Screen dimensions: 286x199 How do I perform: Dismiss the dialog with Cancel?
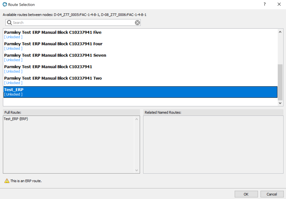pyautogui.click(x=272, y=194)
